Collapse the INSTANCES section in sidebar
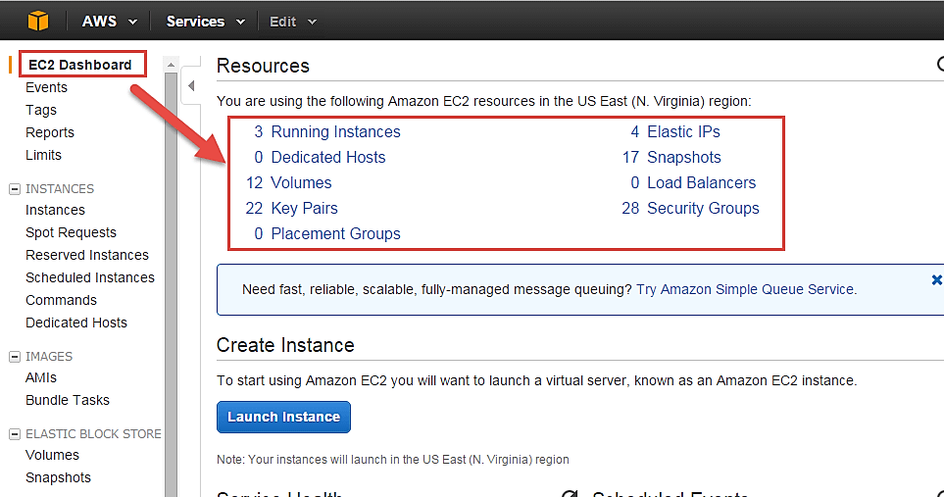944x497 pixels. coord(15,189)
